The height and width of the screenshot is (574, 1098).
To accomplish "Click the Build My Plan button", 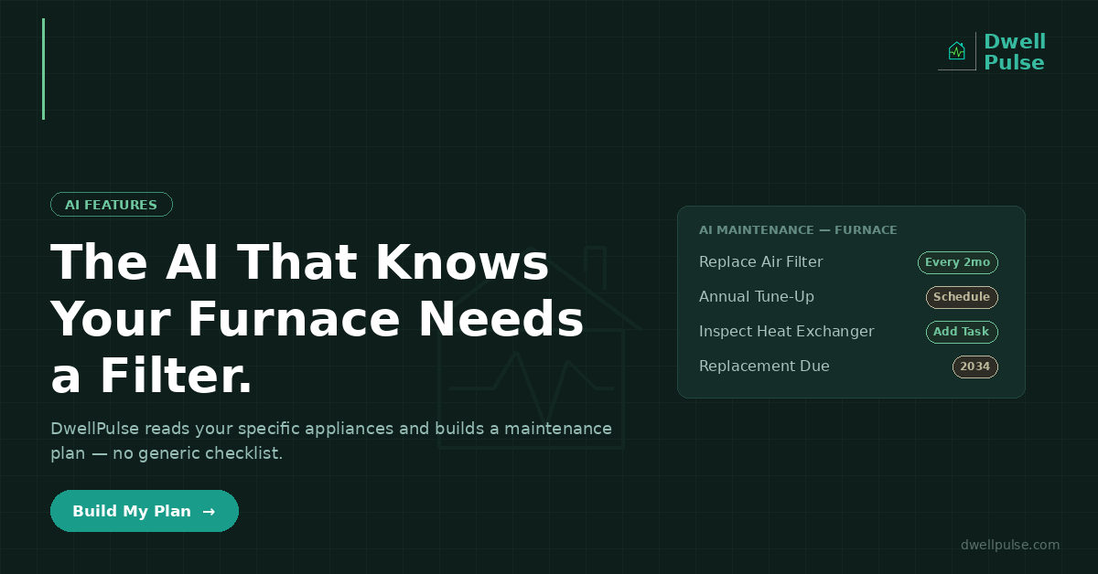I will point(145,511).
